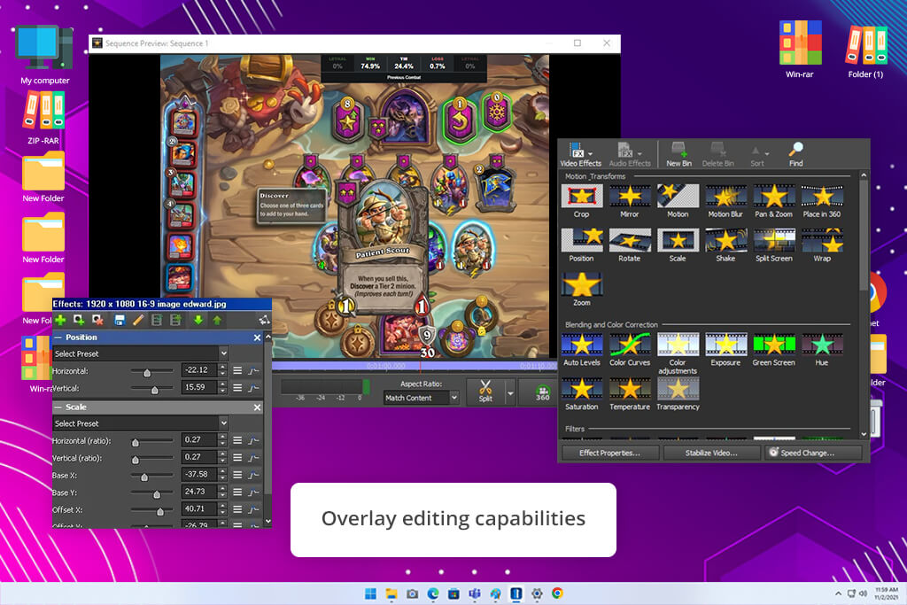Collapse the Position effect section

click(58, 337)
